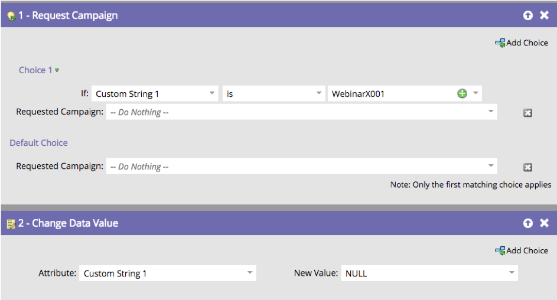The width and height of the screenshot is (557, 300).
Task: Click the Request Campaign lightbulb step icon
Action: [10, 16]
